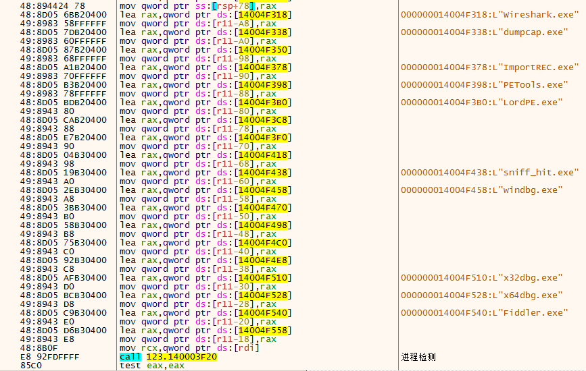The height and width of the screenshot is (371, 586).
Task: Select the x32dbg.exe string comment
Action: click(x=482, y=278)
